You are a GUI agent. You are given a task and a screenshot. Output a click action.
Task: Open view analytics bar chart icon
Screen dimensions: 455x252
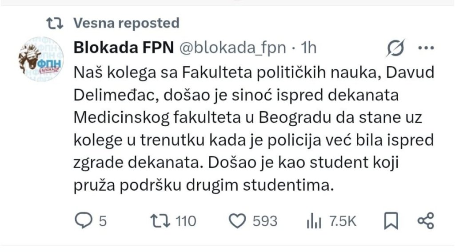(314, 221)
